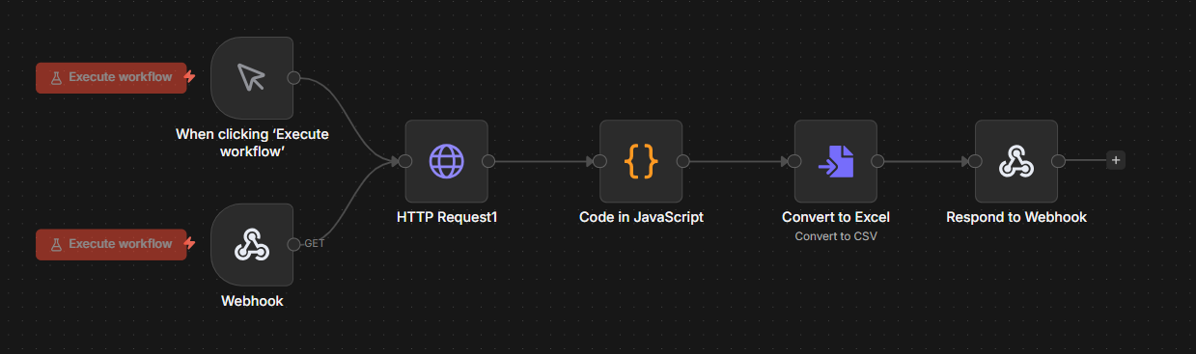Screen dimensions: 1196x354
Task: Open the Convert to Excel node
Action: tap(836, 161)
